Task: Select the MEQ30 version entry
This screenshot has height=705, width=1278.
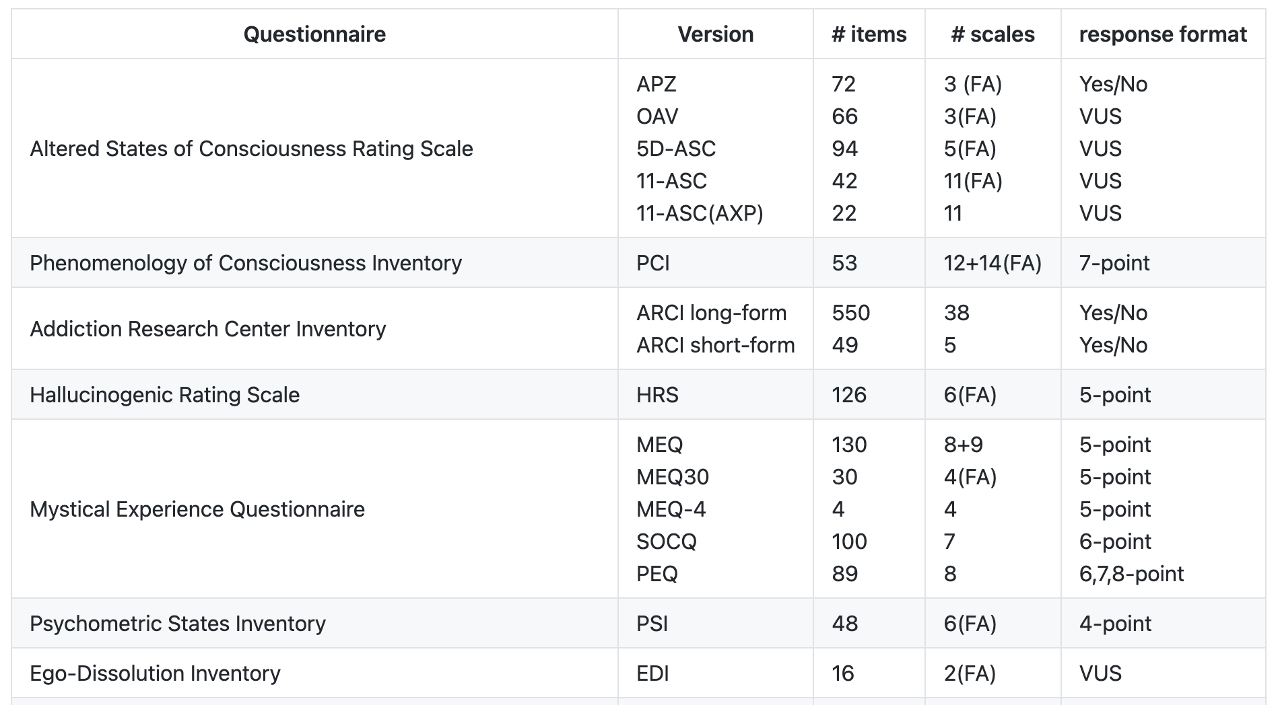Action: pyautogui.click(x=673, y=476)
